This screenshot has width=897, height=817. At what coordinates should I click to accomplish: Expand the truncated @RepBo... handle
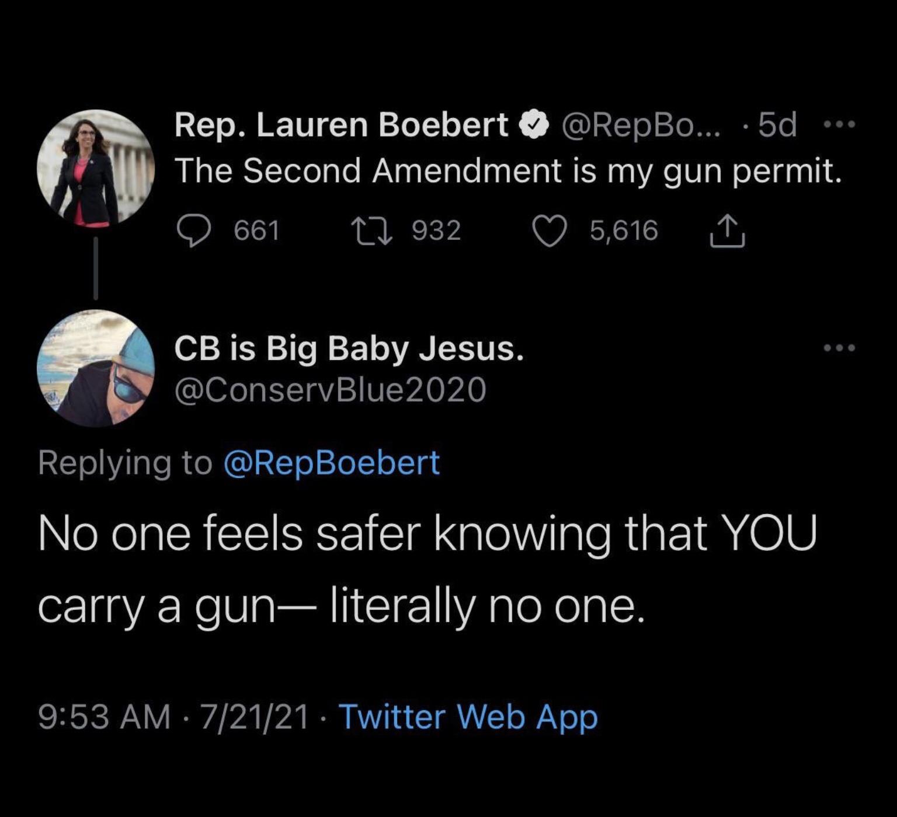coord(639,125)
